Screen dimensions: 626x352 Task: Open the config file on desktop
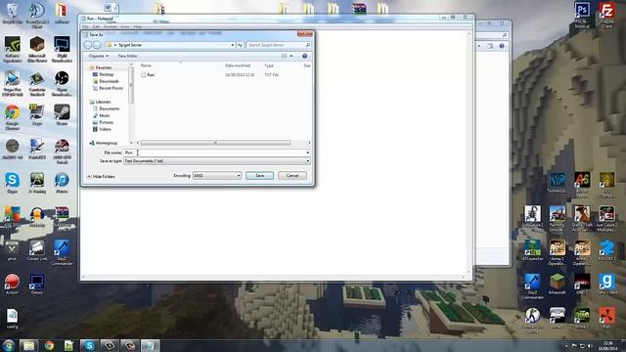pyautogui.click(x=12, y=319)
